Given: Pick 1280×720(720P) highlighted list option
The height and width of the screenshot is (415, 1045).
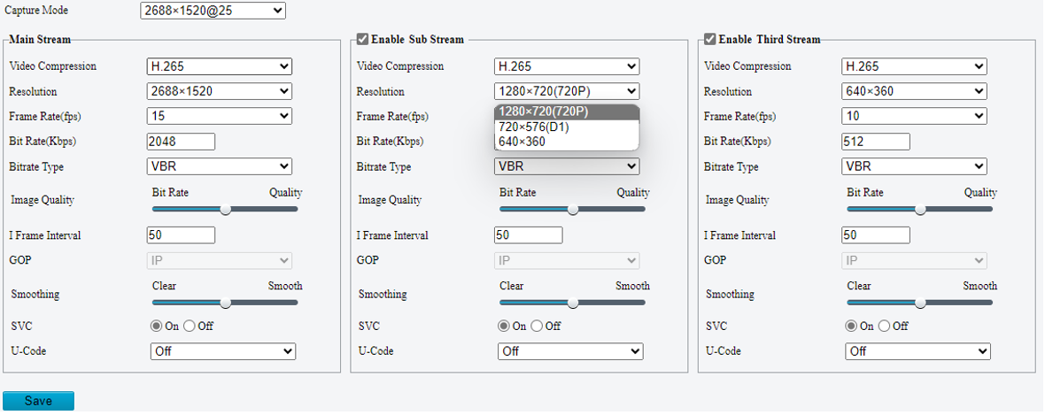Looking at the screenshot, I should [543, 111].
